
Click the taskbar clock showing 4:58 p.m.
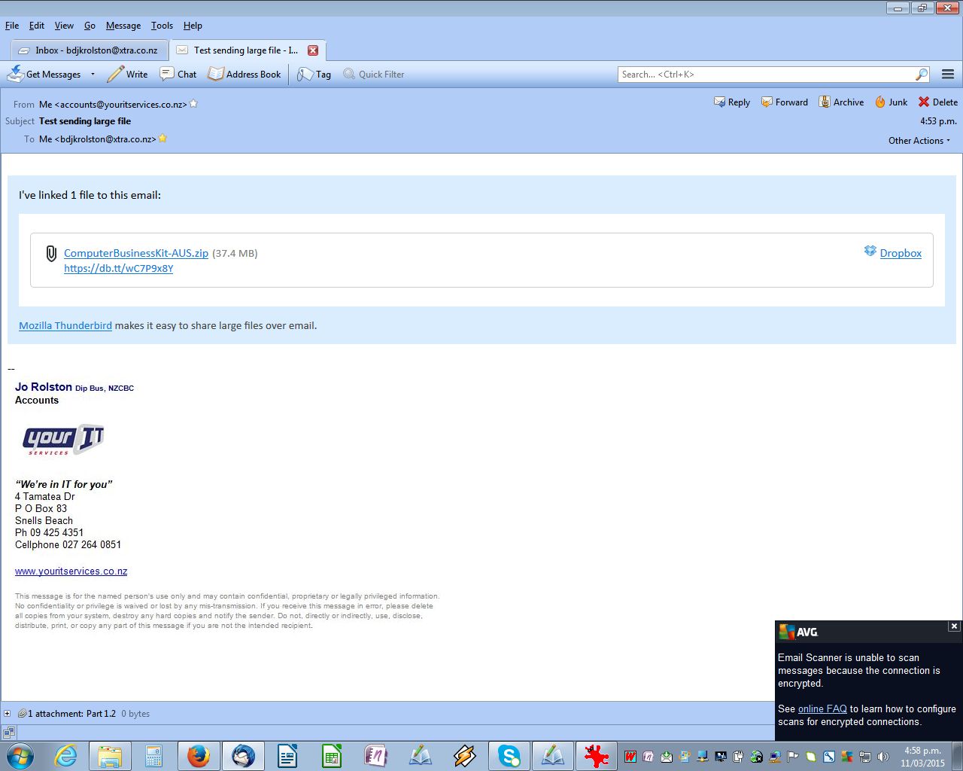[922, 757]
